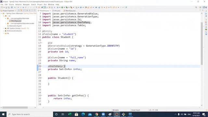Viewport: 208px width, 117px height.
Task: Minimize the editor area
Action: pos(200,10)
